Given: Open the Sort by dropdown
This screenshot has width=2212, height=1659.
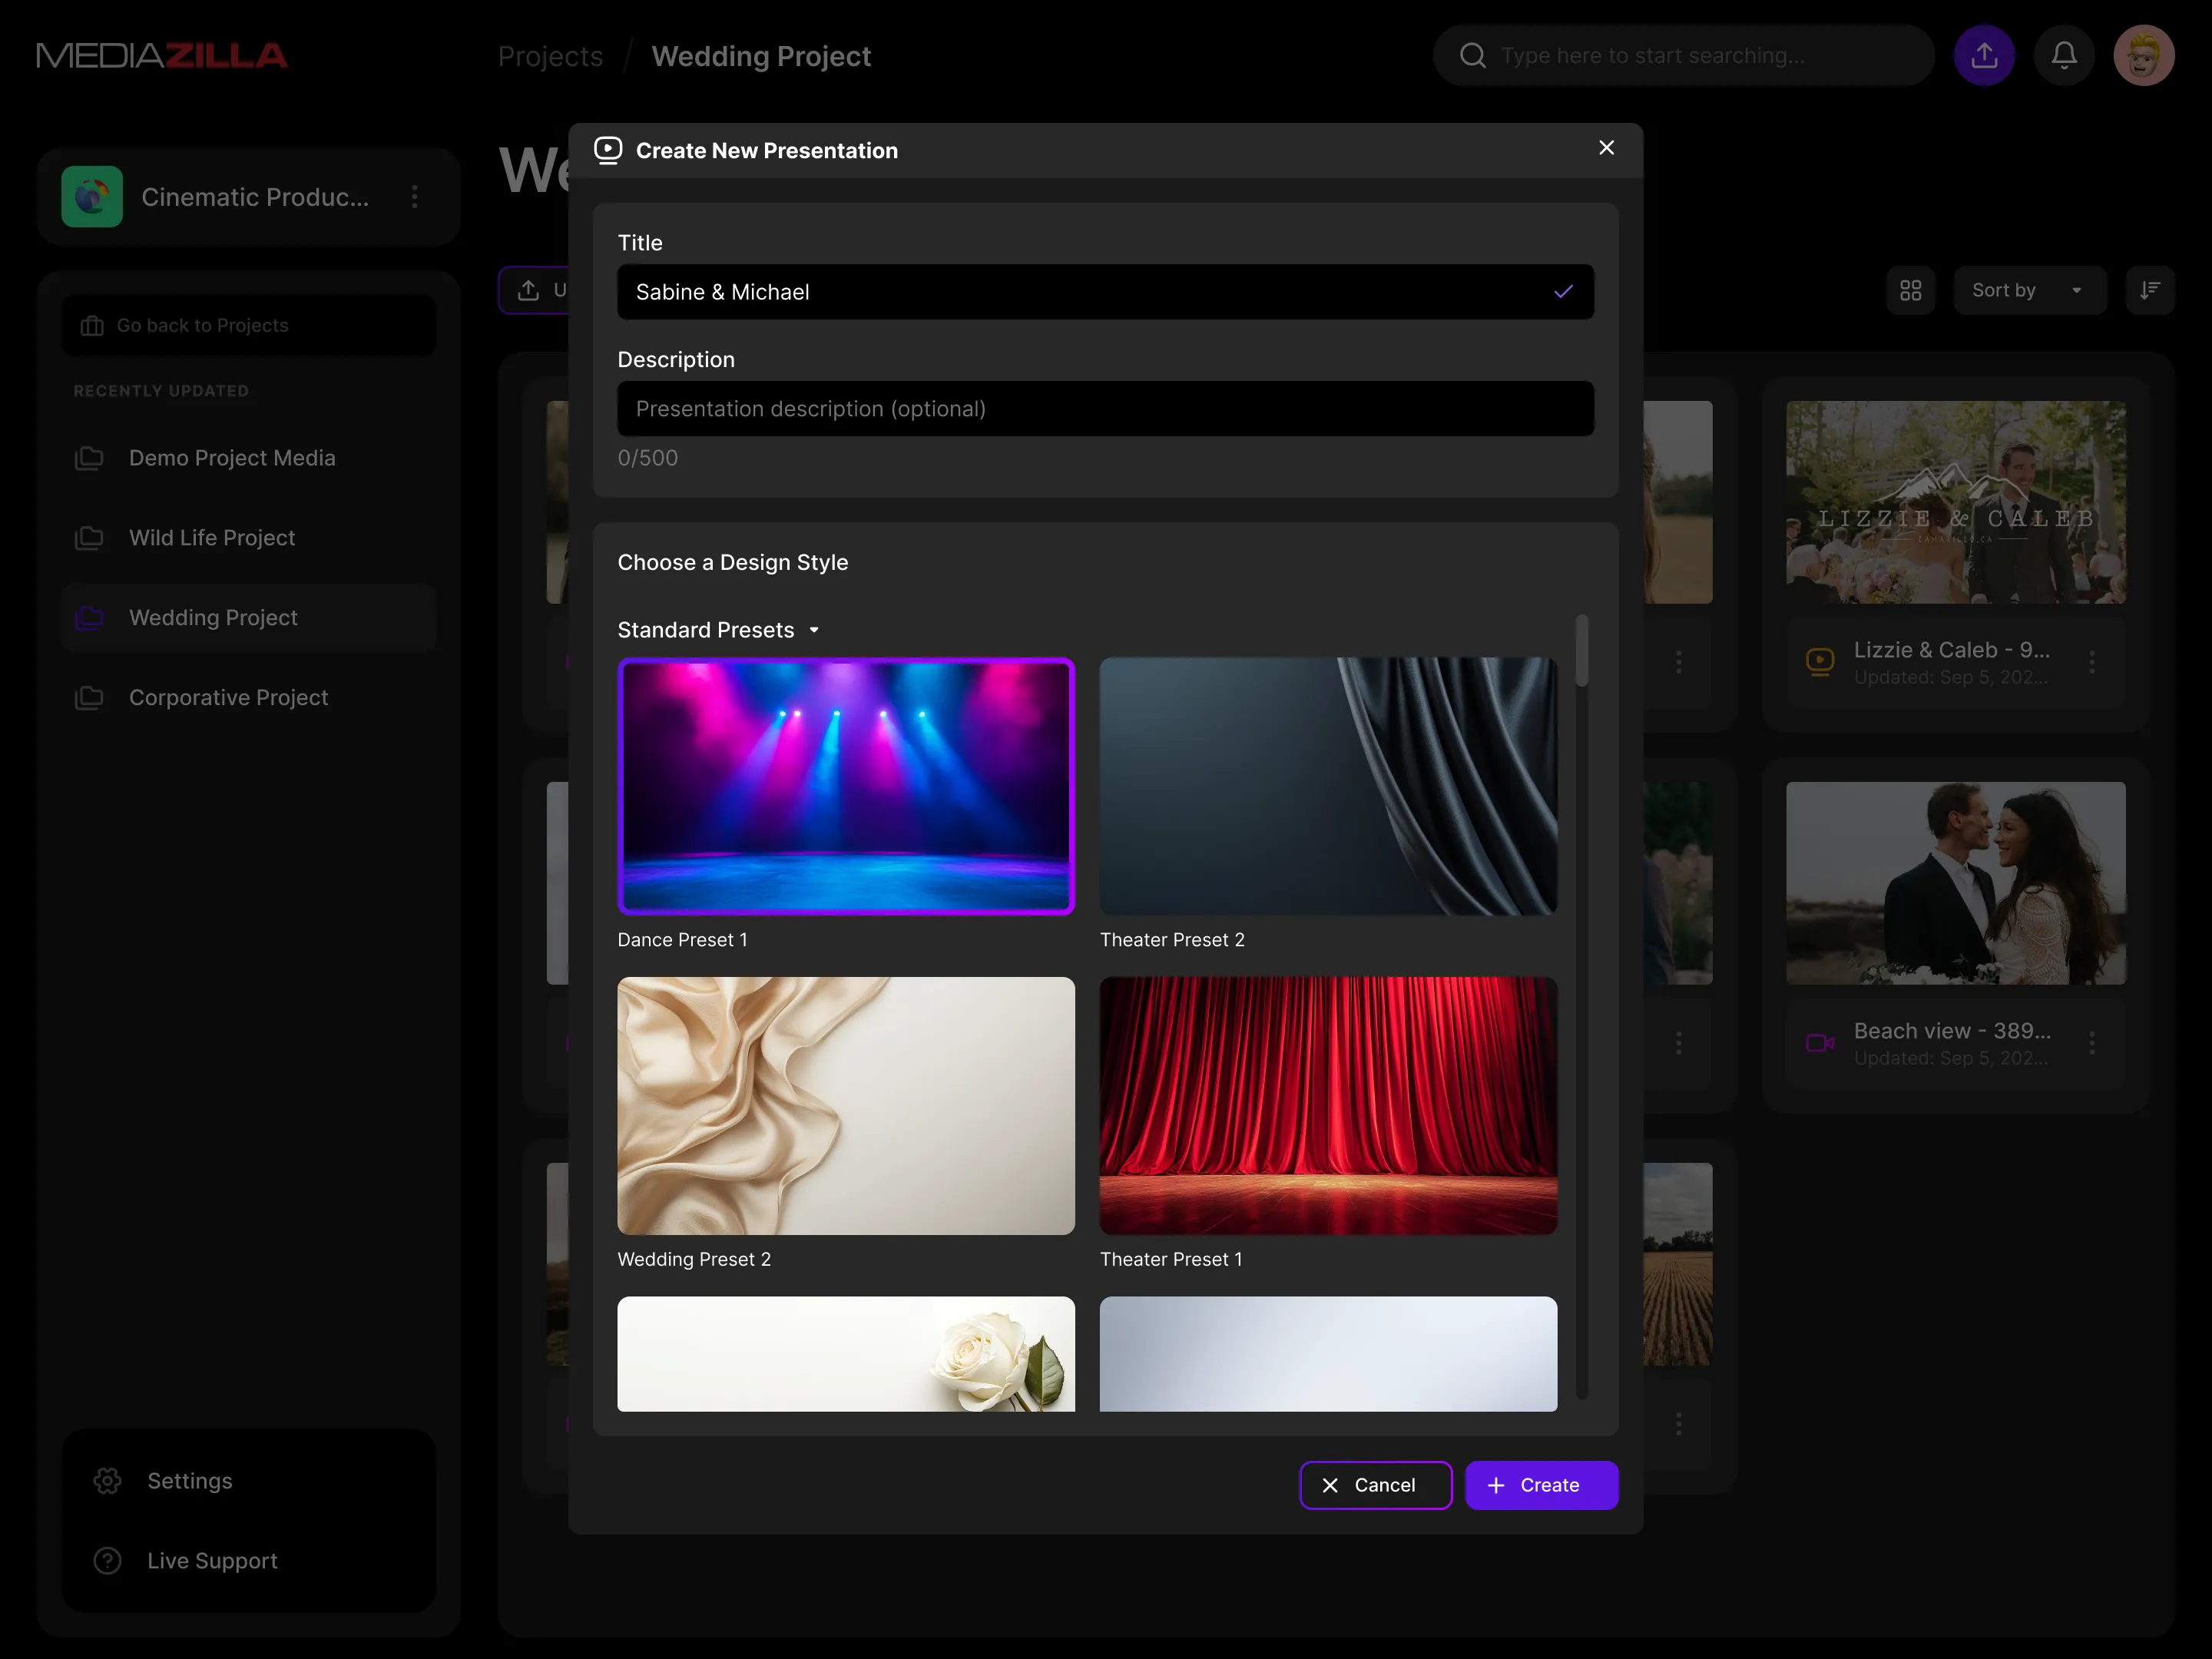Looking at the screenshot, I should click(2029, 290).
